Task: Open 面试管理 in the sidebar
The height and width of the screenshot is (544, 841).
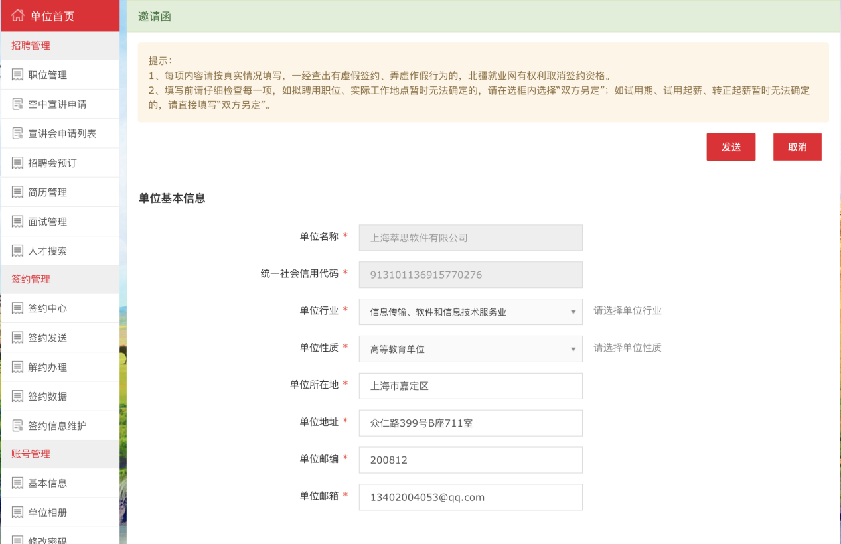Action: [47, 222]
